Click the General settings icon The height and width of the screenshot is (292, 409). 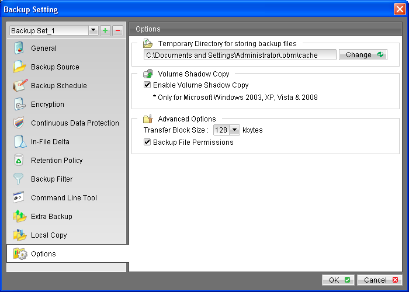click(19, 48)
